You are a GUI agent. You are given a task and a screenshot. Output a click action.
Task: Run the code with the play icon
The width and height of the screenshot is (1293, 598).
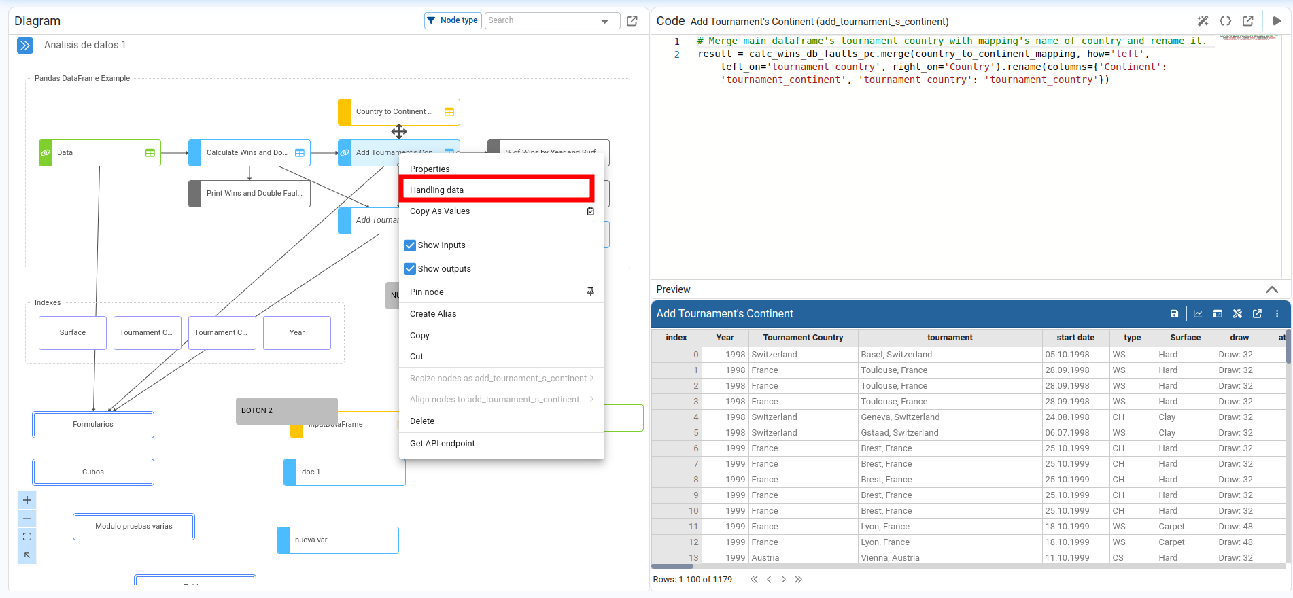point(1277,21)
